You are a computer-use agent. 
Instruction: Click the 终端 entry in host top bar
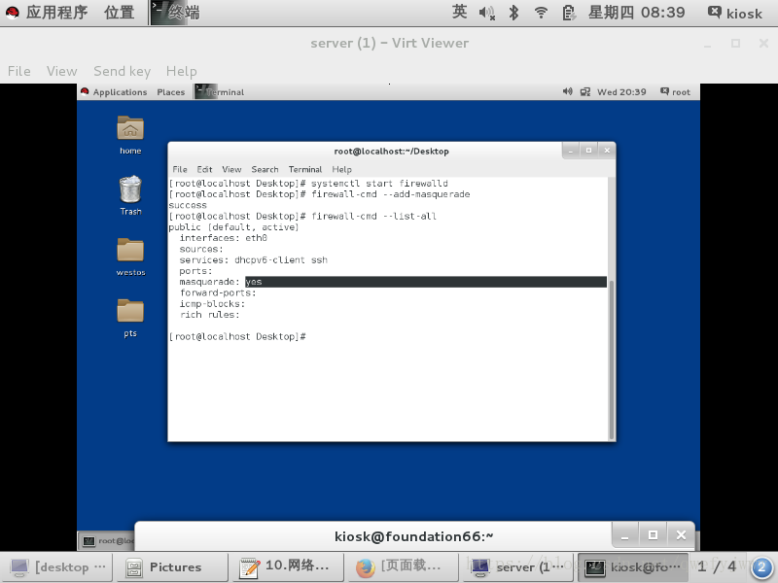tap(175, 13)
